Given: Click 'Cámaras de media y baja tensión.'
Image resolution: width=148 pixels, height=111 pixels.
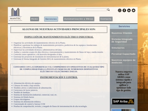Looking at the screenshot, I should coord(27,86).
